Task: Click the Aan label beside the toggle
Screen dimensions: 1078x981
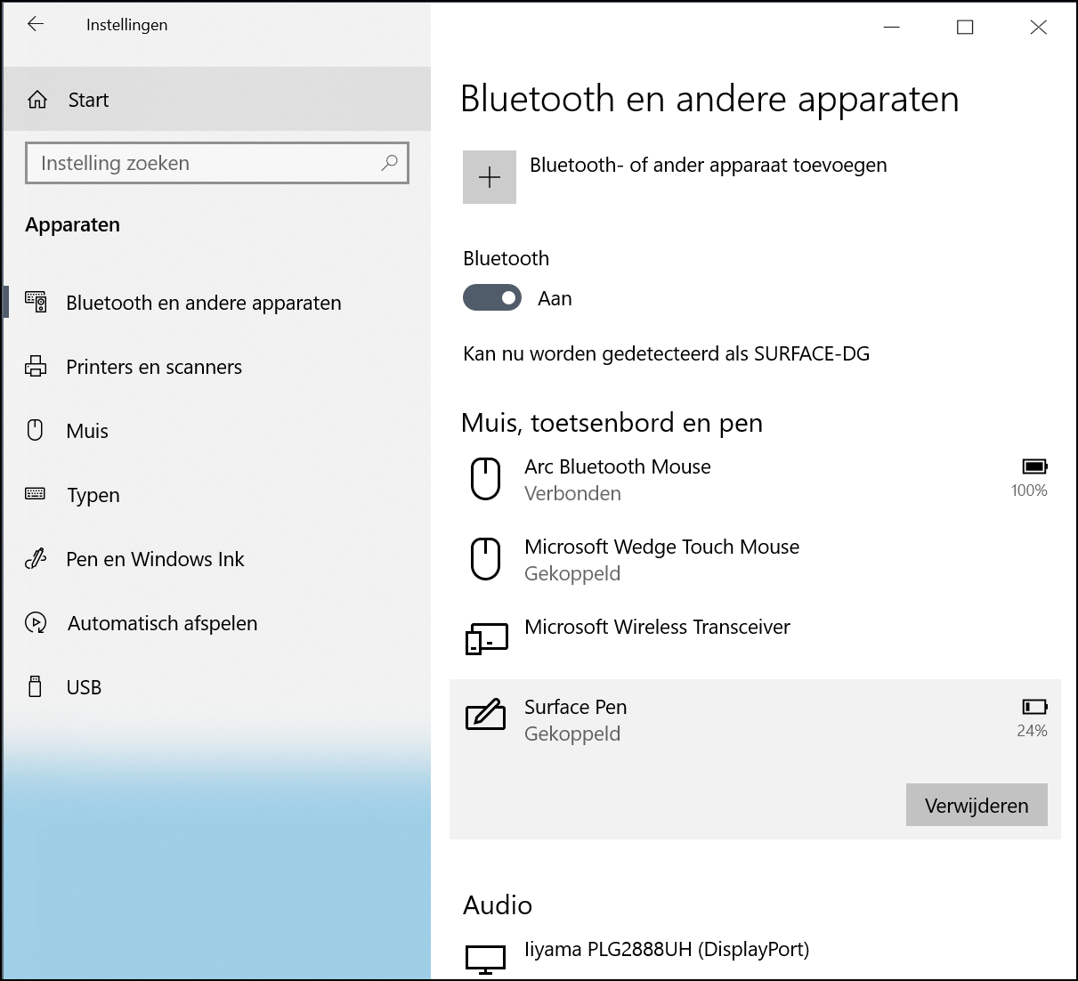Action: tap(555, 298)
